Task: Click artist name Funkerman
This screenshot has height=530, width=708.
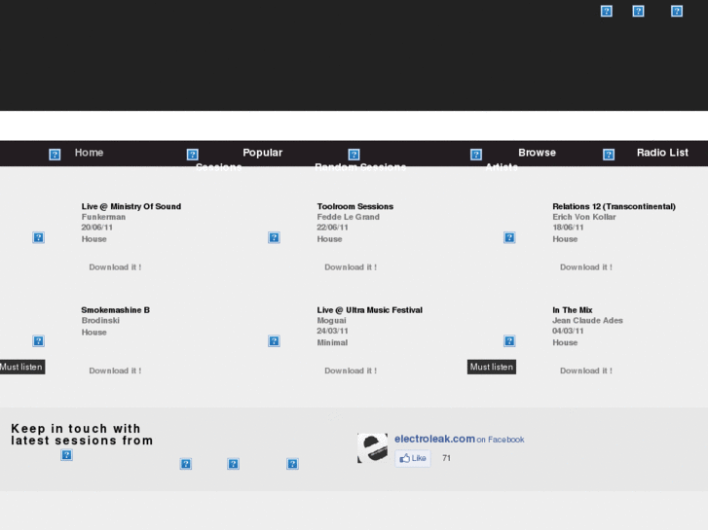Action: tap(103, 217)
